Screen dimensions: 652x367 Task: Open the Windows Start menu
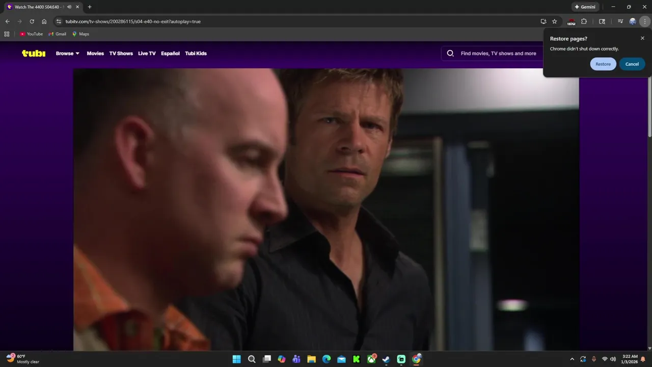click(236, 359)
